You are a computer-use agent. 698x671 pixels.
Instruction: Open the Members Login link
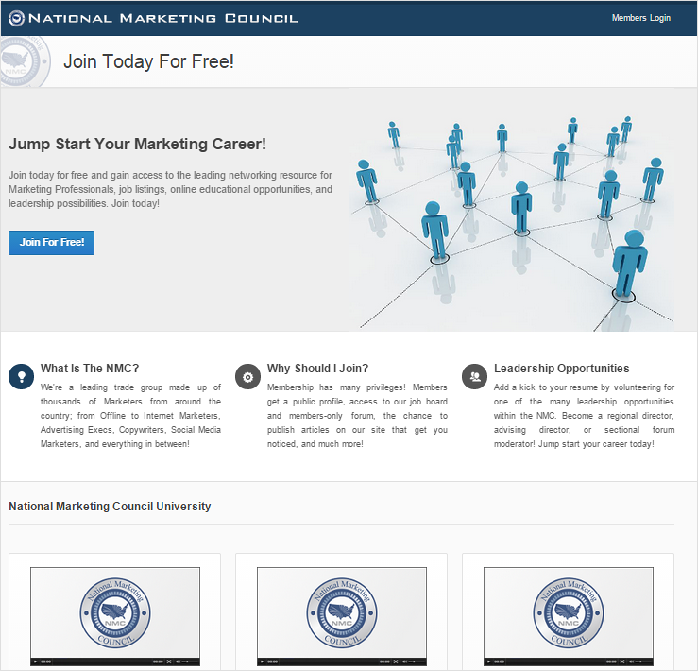click(640, 18)
